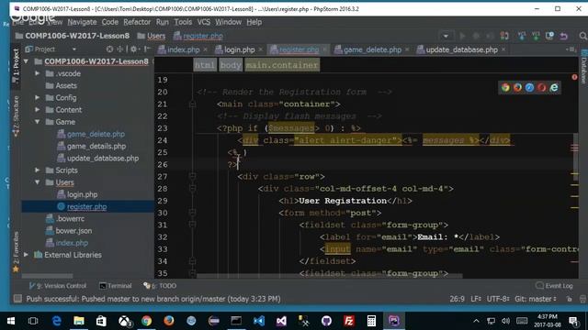
Task: Open the Version Control tool window
Action: pyautogui.click(x=58, y=286)
